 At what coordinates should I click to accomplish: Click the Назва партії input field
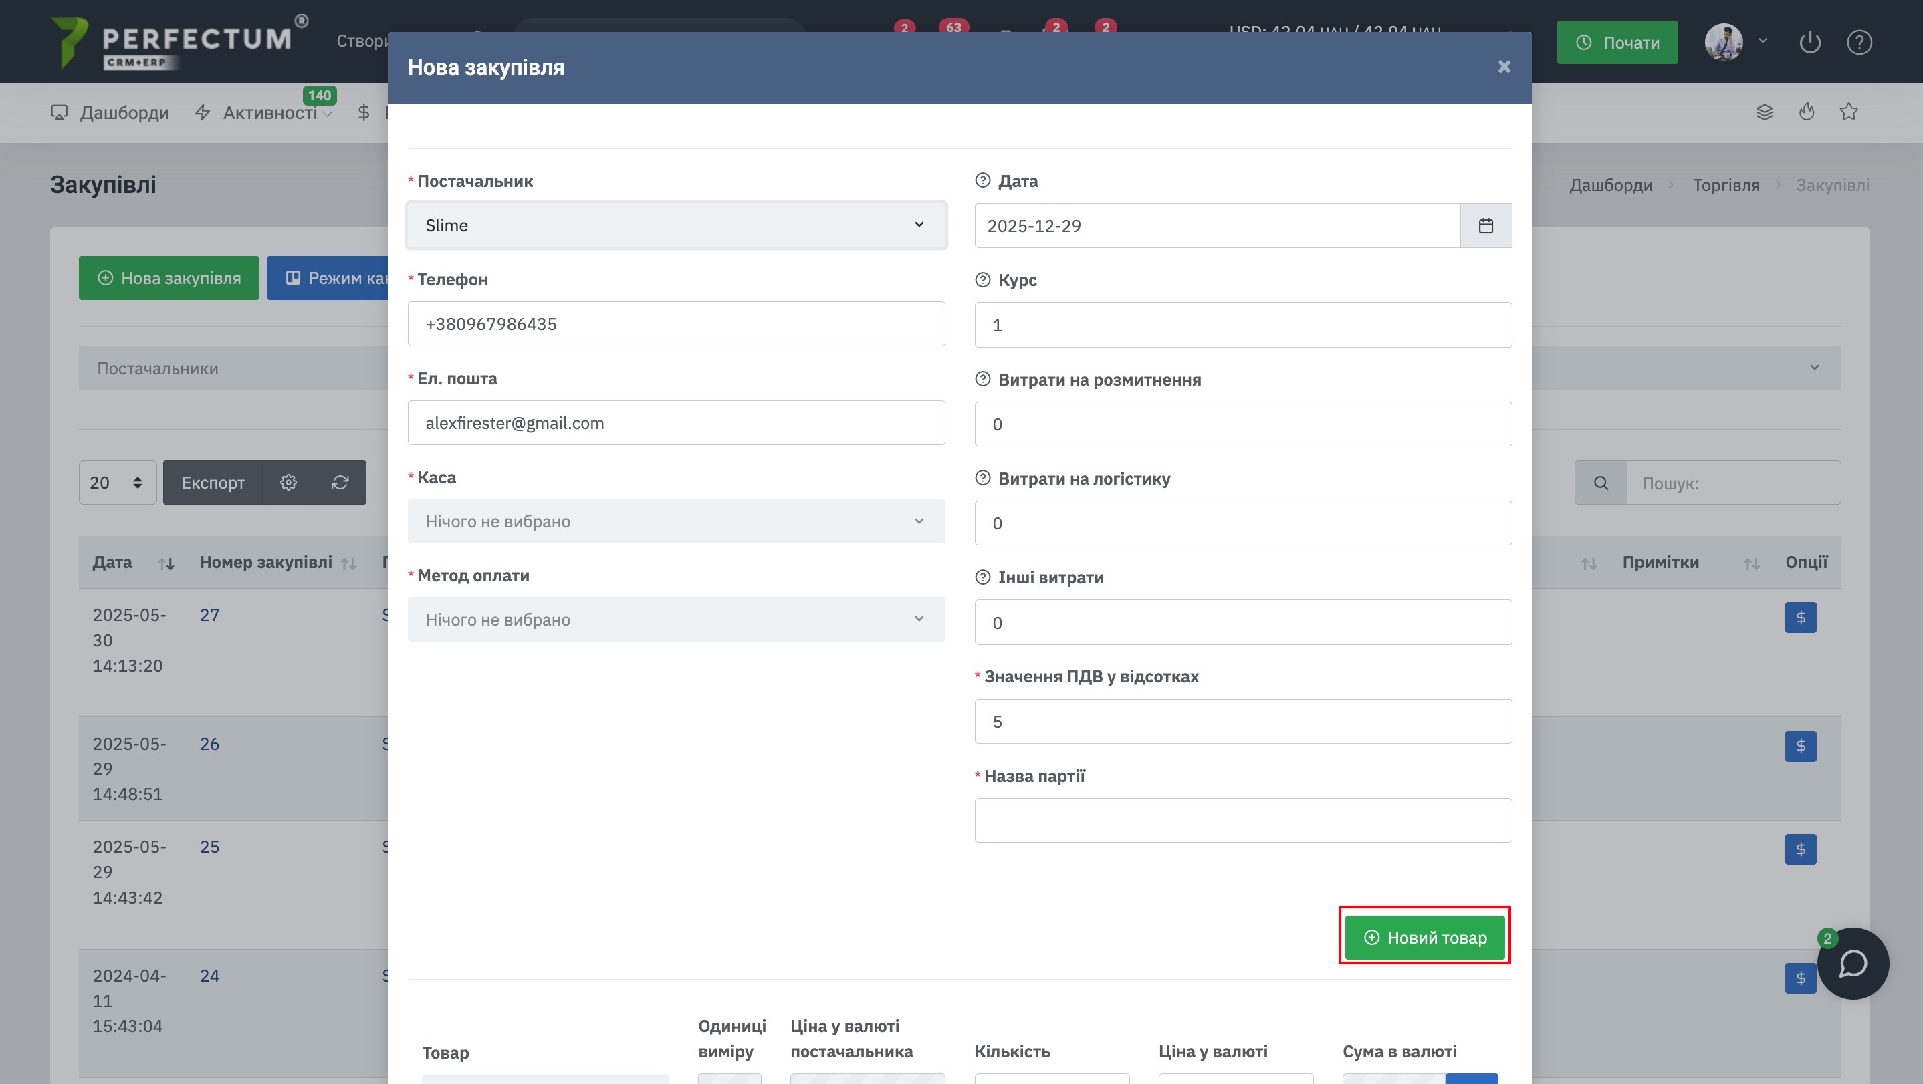click(x=1243, y=821)
